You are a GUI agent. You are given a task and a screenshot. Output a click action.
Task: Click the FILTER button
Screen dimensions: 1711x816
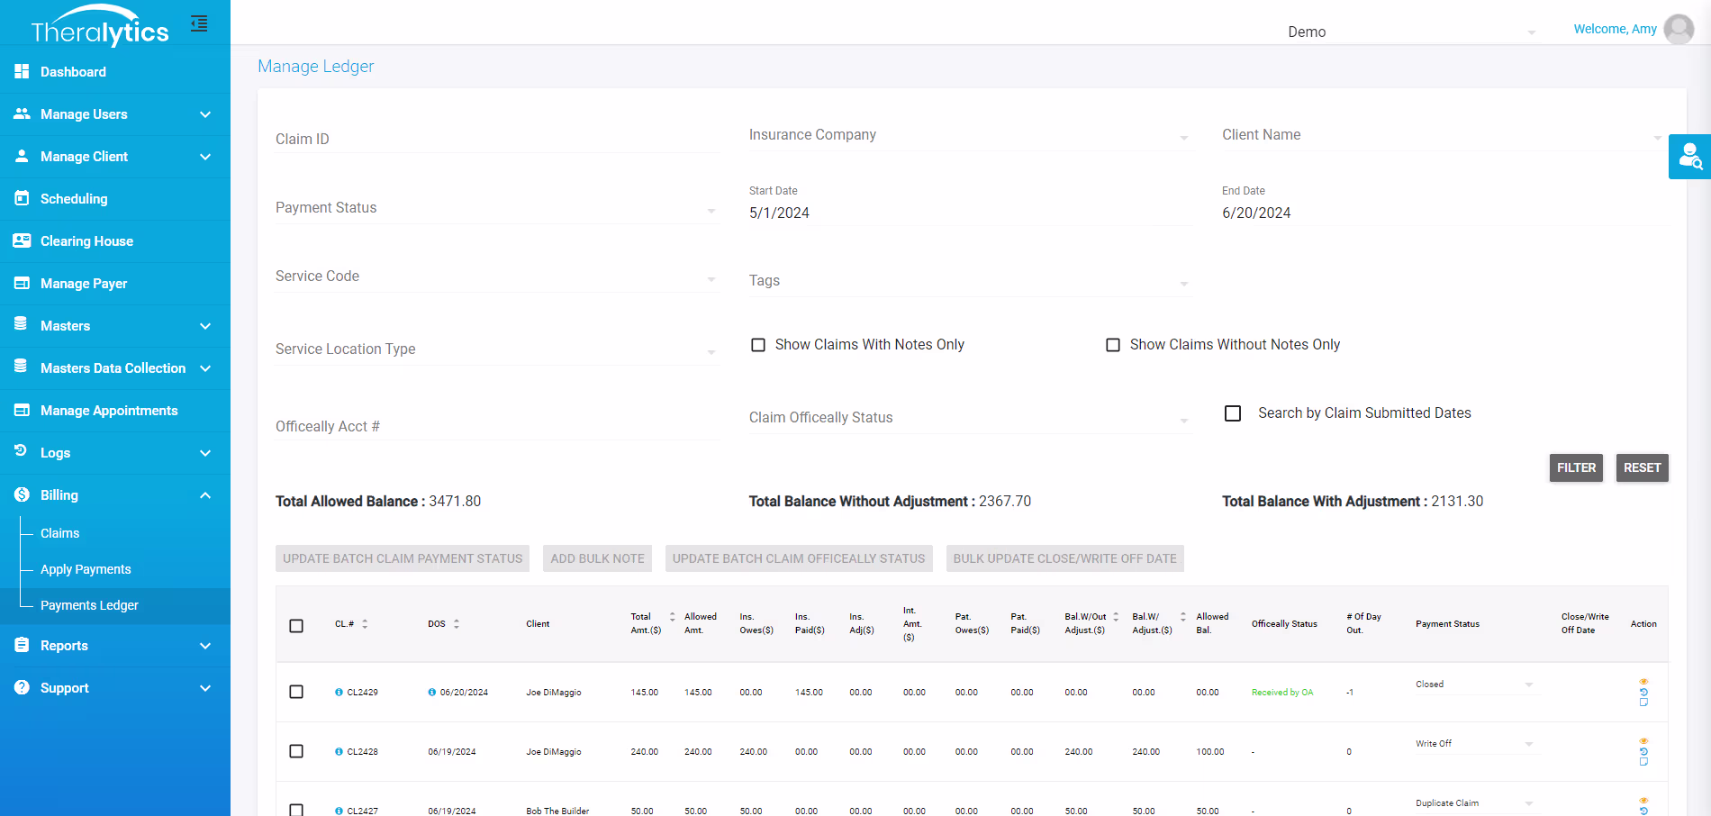[1576, 467]
